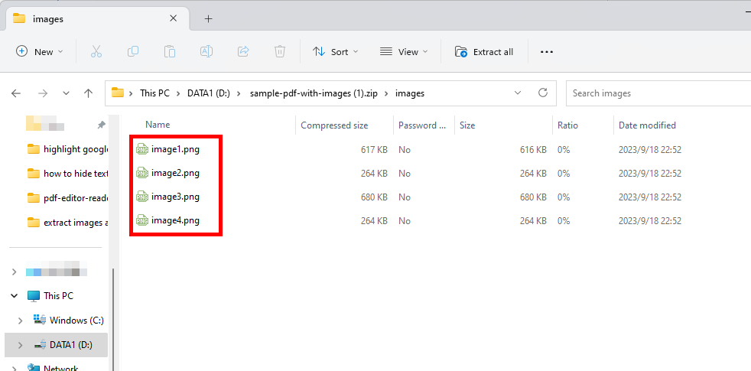751x371 pixels.
Task: Click the Cut scissors icon
Action: (x=96, y=51)
